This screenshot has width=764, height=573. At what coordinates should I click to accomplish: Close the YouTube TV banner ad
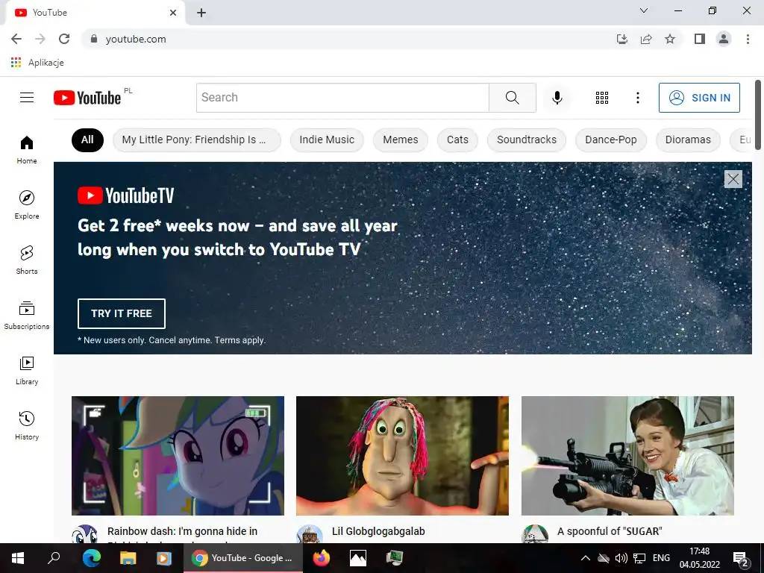[733, 179]
